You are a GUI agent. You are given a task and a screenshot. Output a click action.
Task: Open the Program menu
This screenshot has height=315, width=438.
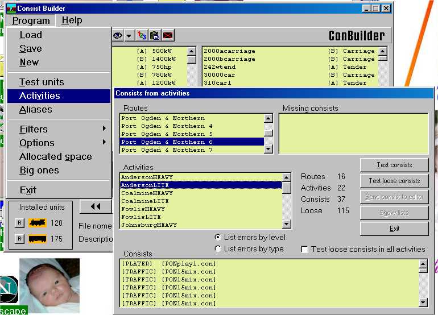coord(31,20)
